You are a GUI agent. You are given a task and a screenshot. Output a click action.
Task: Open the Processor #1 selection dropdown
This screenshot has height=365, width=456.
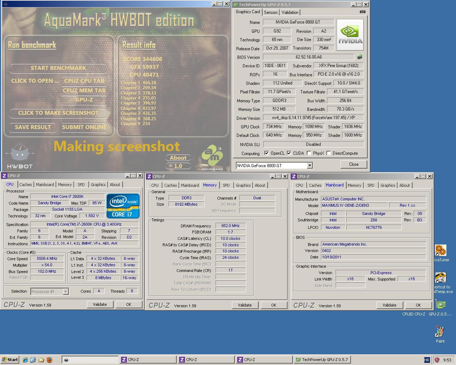pos(66,292)
